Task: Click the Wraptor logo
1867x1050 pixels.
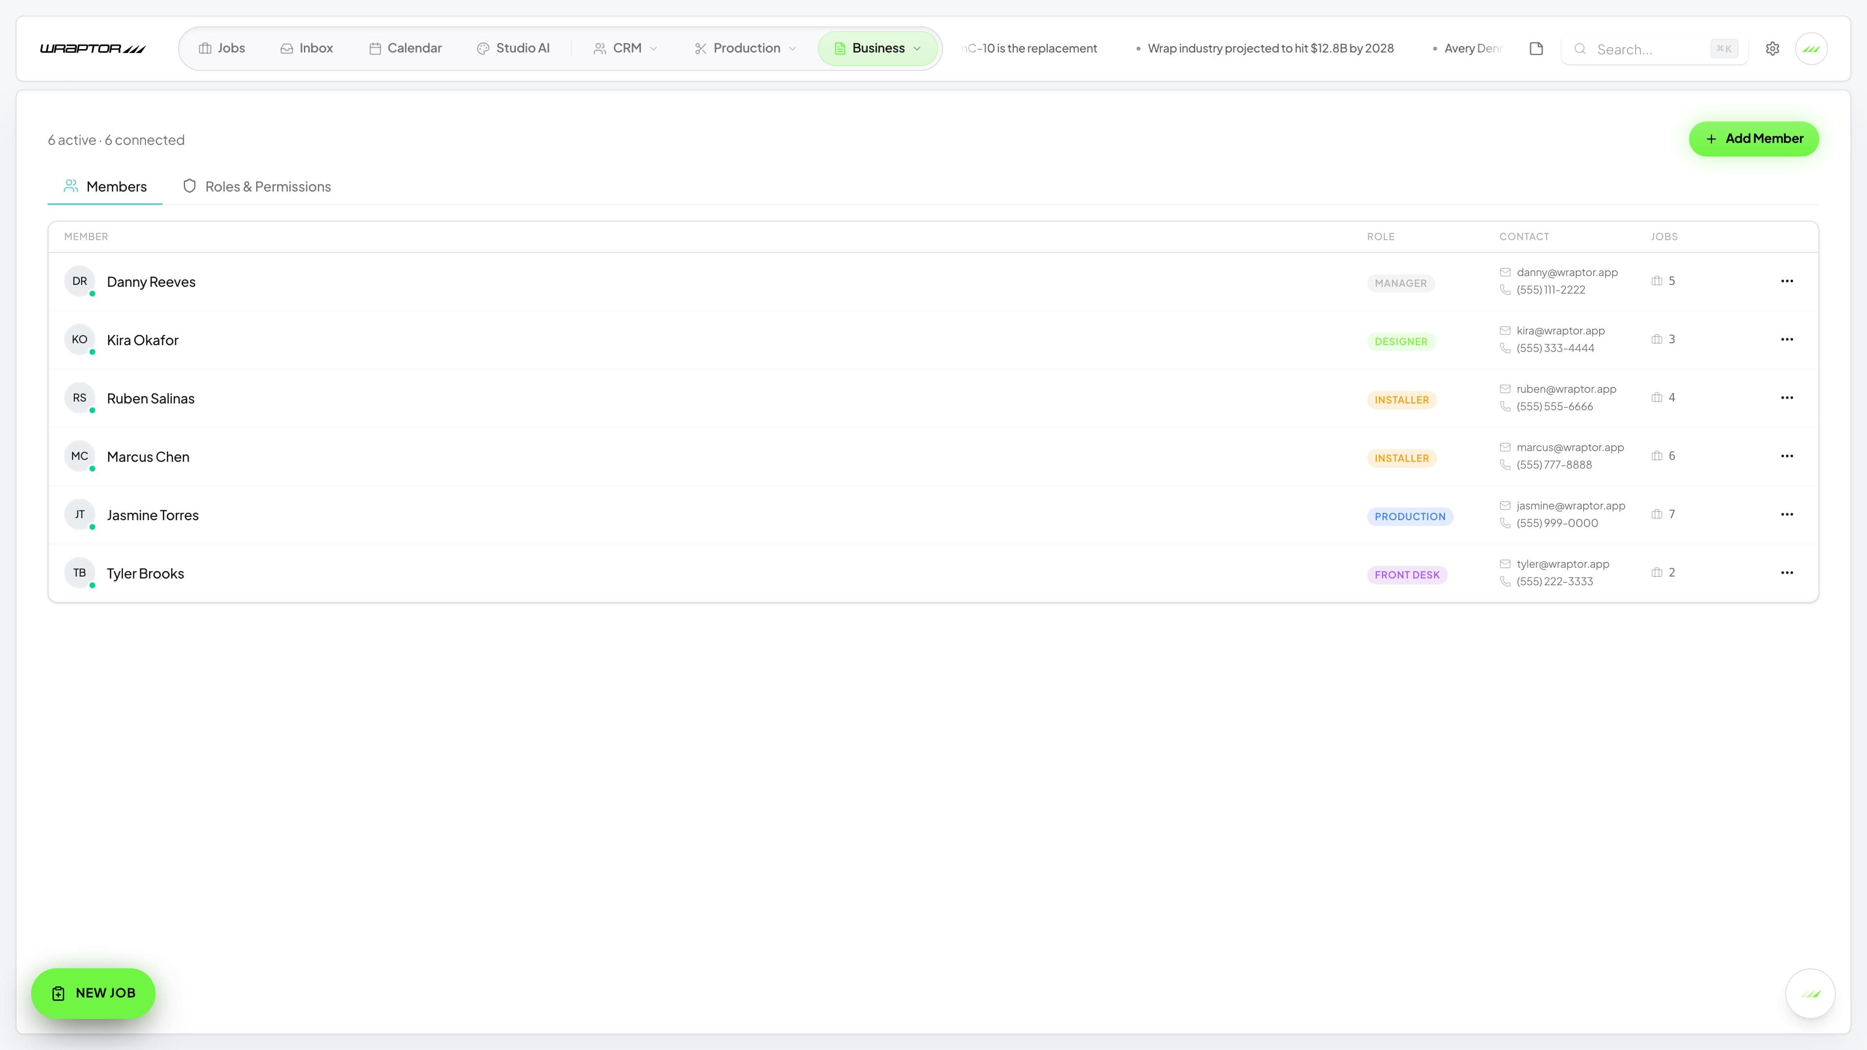Action: 92,49
